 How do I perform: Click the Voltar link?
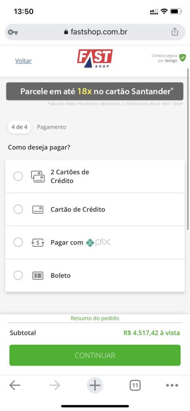23,61
